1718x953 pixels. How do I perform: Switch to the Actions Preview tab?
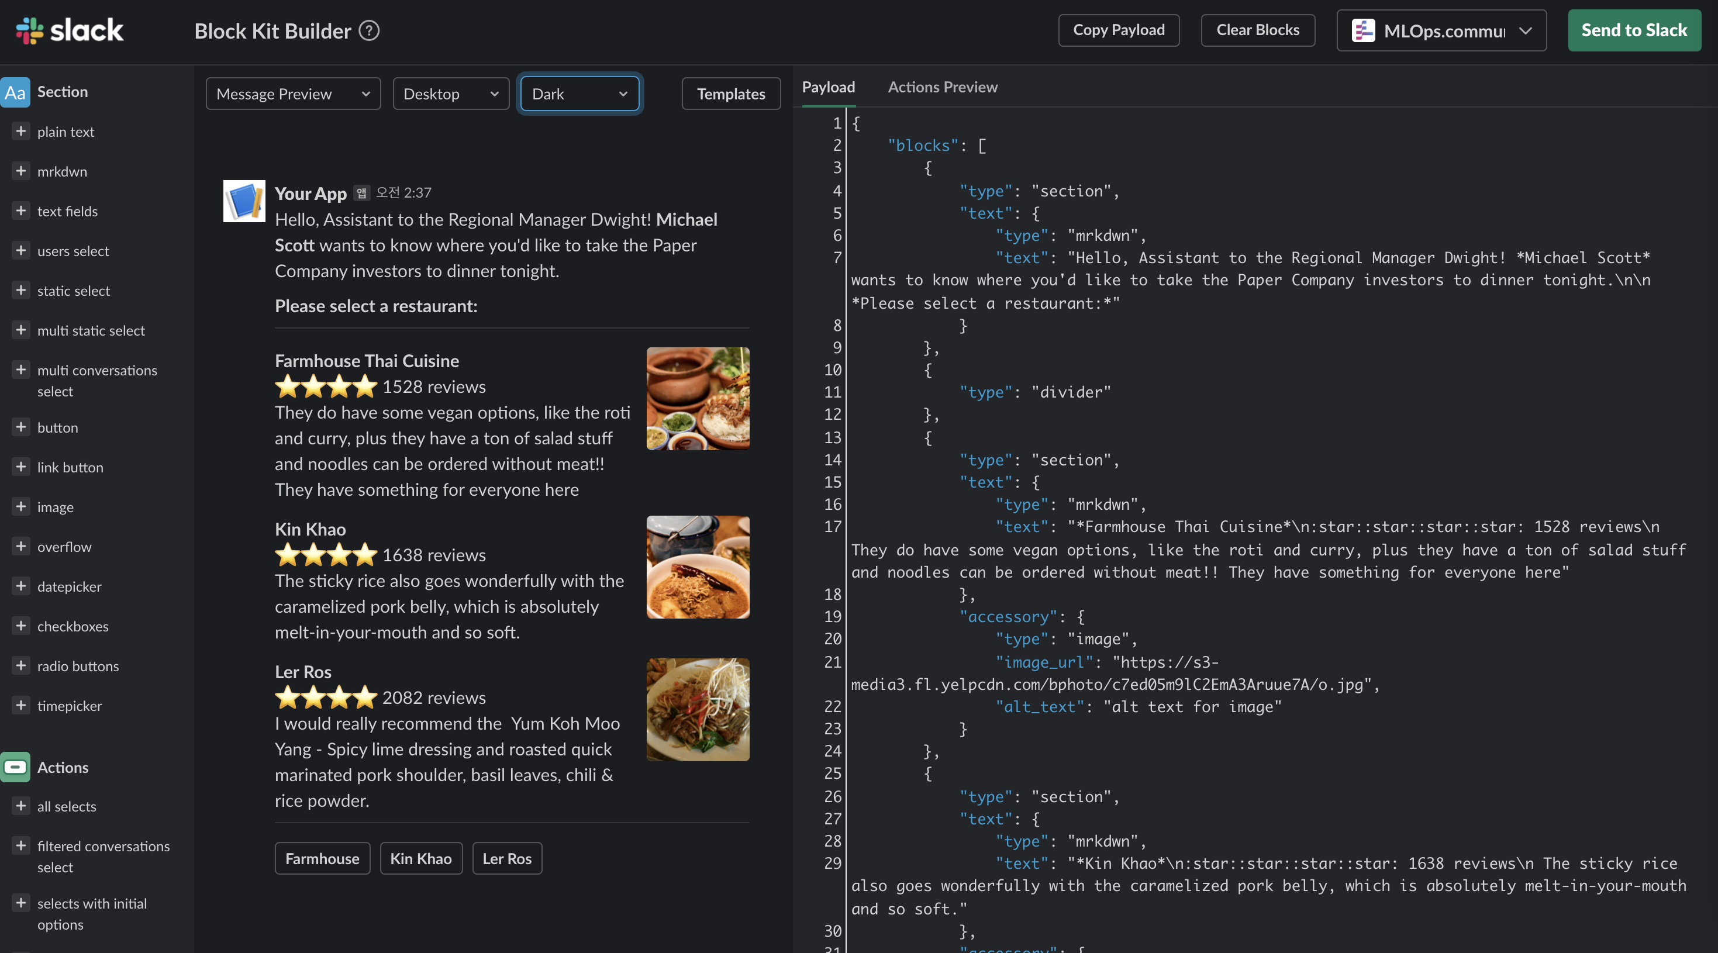coord(941,87)
